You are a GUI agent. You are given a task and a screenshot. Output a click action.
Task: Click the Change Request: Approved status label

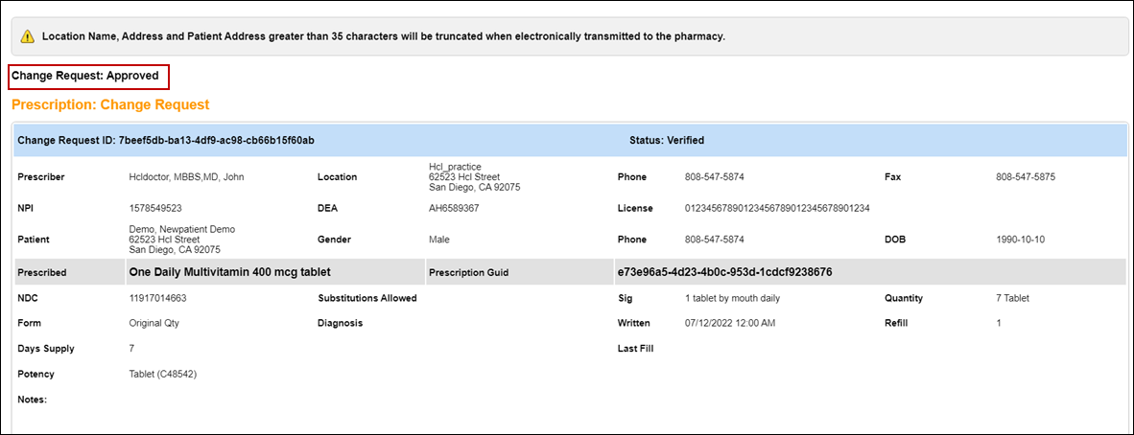tap(85, 76)
